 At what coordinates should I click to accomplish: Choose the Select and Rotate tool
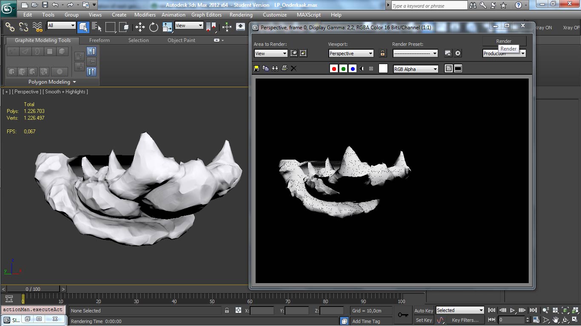(154, 27)
